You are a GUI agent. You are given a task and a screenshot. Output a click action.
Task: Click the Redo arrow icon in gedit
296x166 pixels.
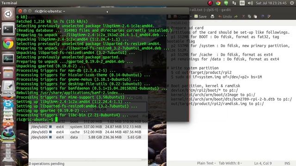[x=236, y=17]
